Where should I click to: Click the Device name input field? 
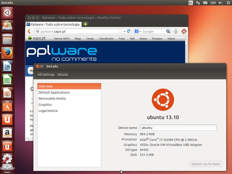click(178, 128)
